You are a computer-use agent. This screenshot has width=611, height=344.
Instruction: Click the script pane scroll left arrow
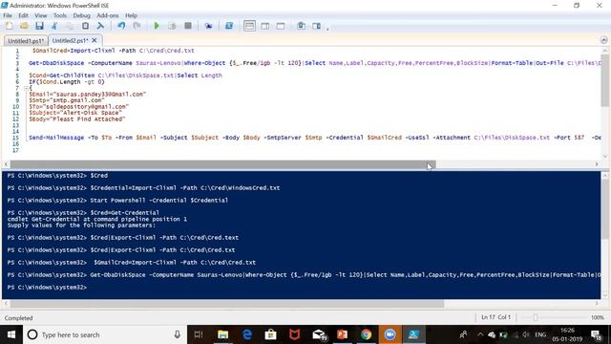tap(6, 164)
